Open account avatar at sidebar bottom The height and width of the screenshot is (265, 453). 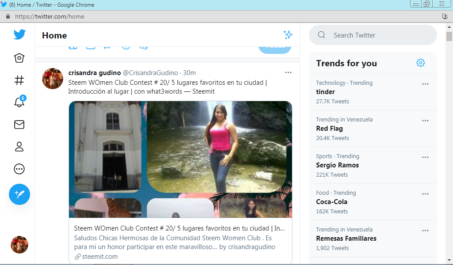tap(19, 245)
